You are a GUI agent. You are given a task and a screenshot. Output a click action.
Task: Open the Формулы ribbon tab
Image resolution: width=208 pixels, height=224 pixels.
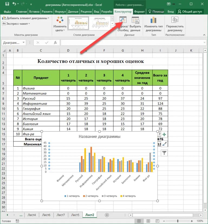60,12
